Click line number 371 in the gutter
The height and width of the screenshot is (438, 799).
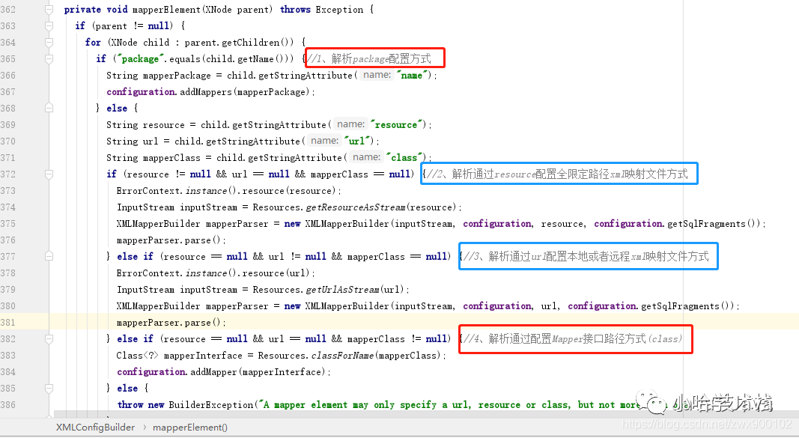pyautogui.click(x=8, y=158)
